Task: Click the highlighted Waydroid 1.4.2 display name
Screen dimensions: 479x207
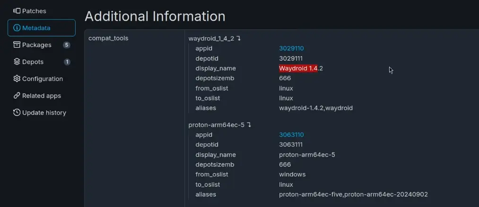Action: tap(301, 68)
